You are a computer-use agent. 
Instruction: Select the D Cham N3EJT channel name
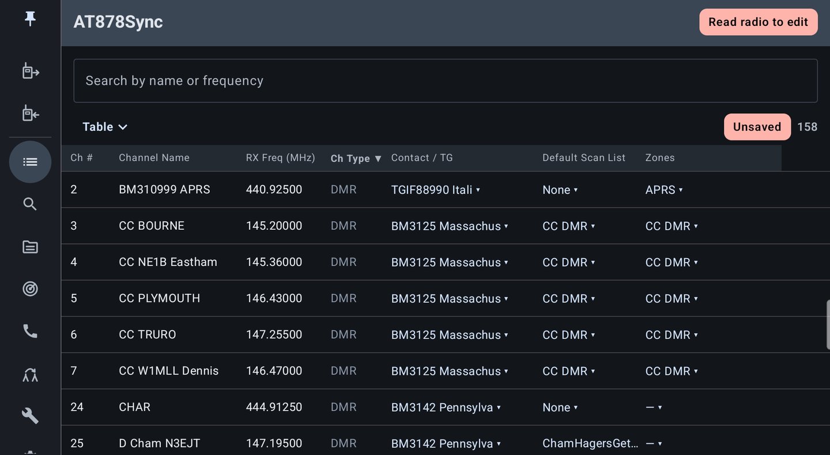point(160,443)
